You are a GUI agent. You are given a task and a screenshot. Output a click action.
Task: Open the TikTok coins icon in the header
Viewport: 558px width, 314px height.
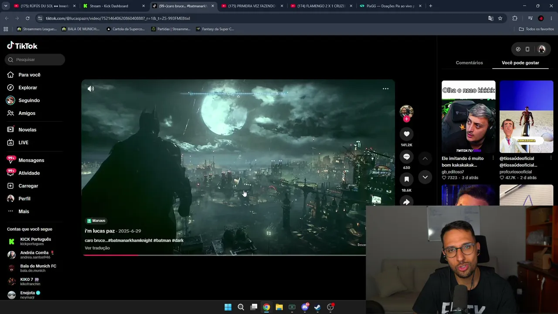tap(518, 49)
